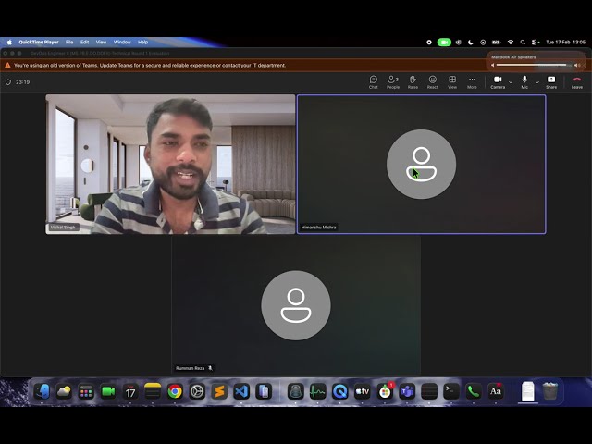Open Sublime Text from the dock
This screenshot has width=592, height=444.
(x=219, y=391)
